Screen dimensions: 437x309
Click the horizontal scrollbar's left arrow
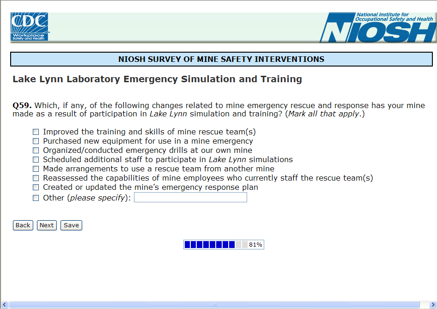pos(4,305)
